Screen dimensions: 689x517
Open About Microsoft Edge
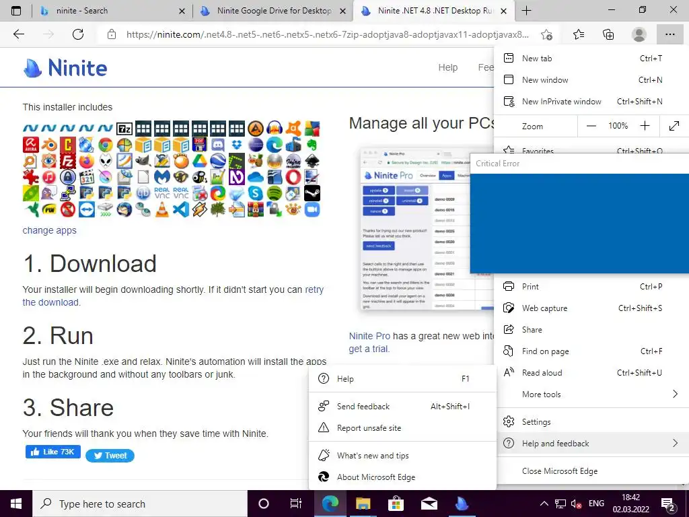click(x=402, y=477)
